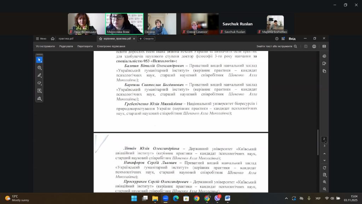Choose the text box tool in left toolbar

point(39,91)
